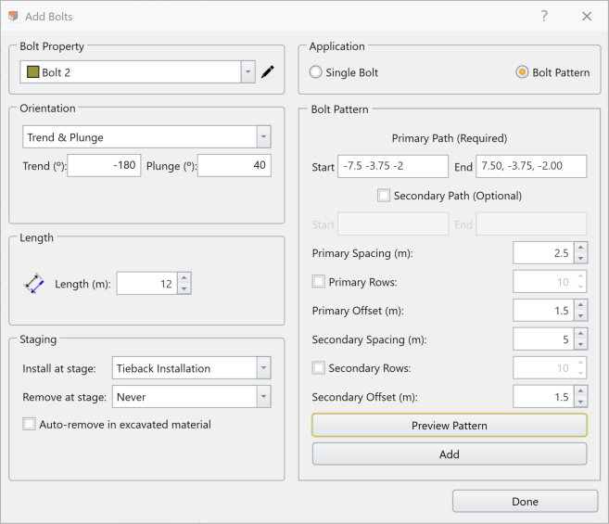
Task: Open the Remove at stage dropdown
Action: point(263,397)
